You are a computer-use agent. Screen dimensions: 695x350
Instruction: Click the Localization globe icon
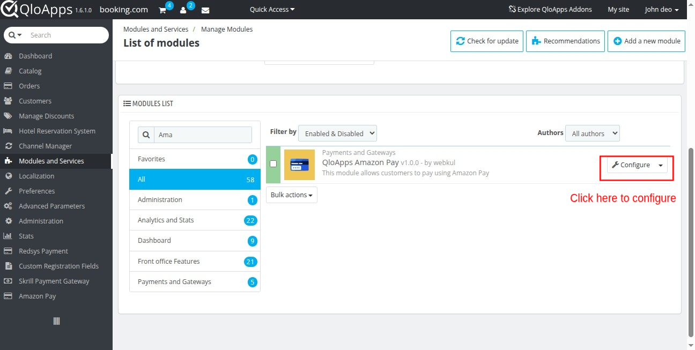point(8,176)
